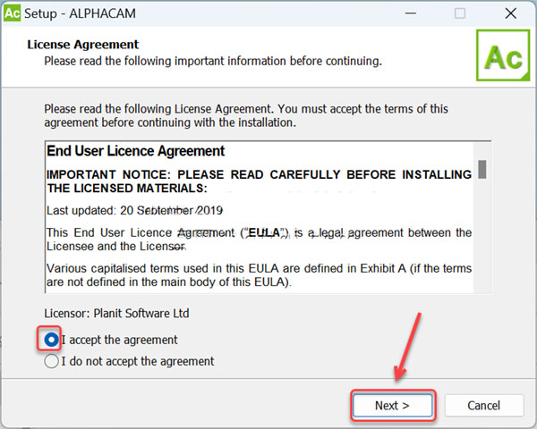
Task: Click the license text scrollbar thumb
Action: pos(482,169)
